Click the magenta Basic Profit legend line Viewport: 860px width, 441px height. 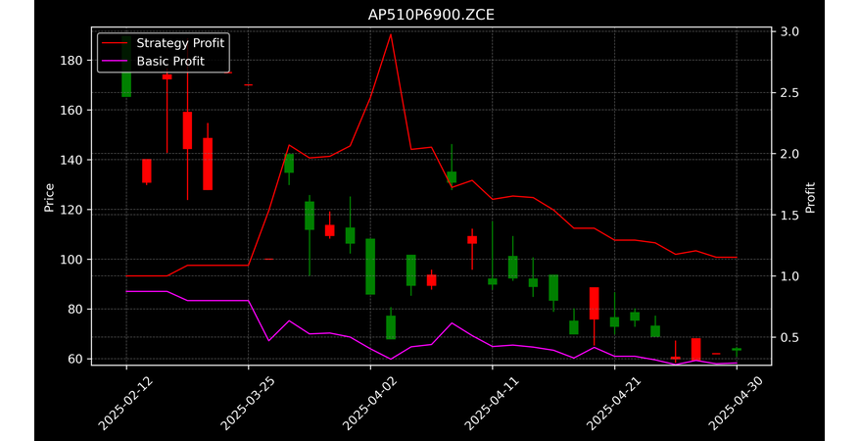[116, 61]
